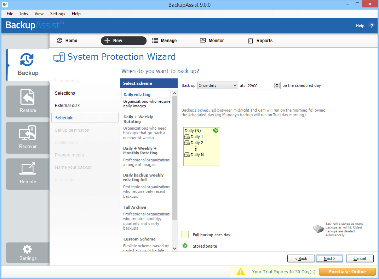This screenshot has width=379, height=279.
Task: Click the Next > button
Action: (329, 259)
